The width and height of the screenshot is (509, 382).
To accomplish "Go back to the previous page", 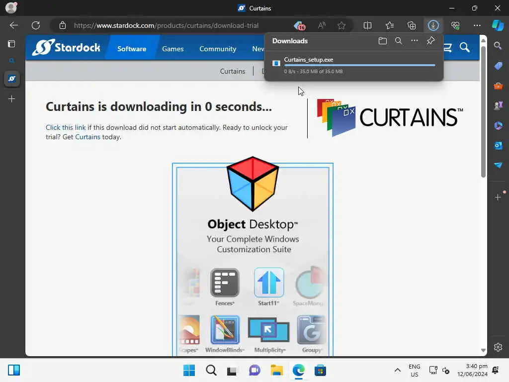I will [13, 25].
